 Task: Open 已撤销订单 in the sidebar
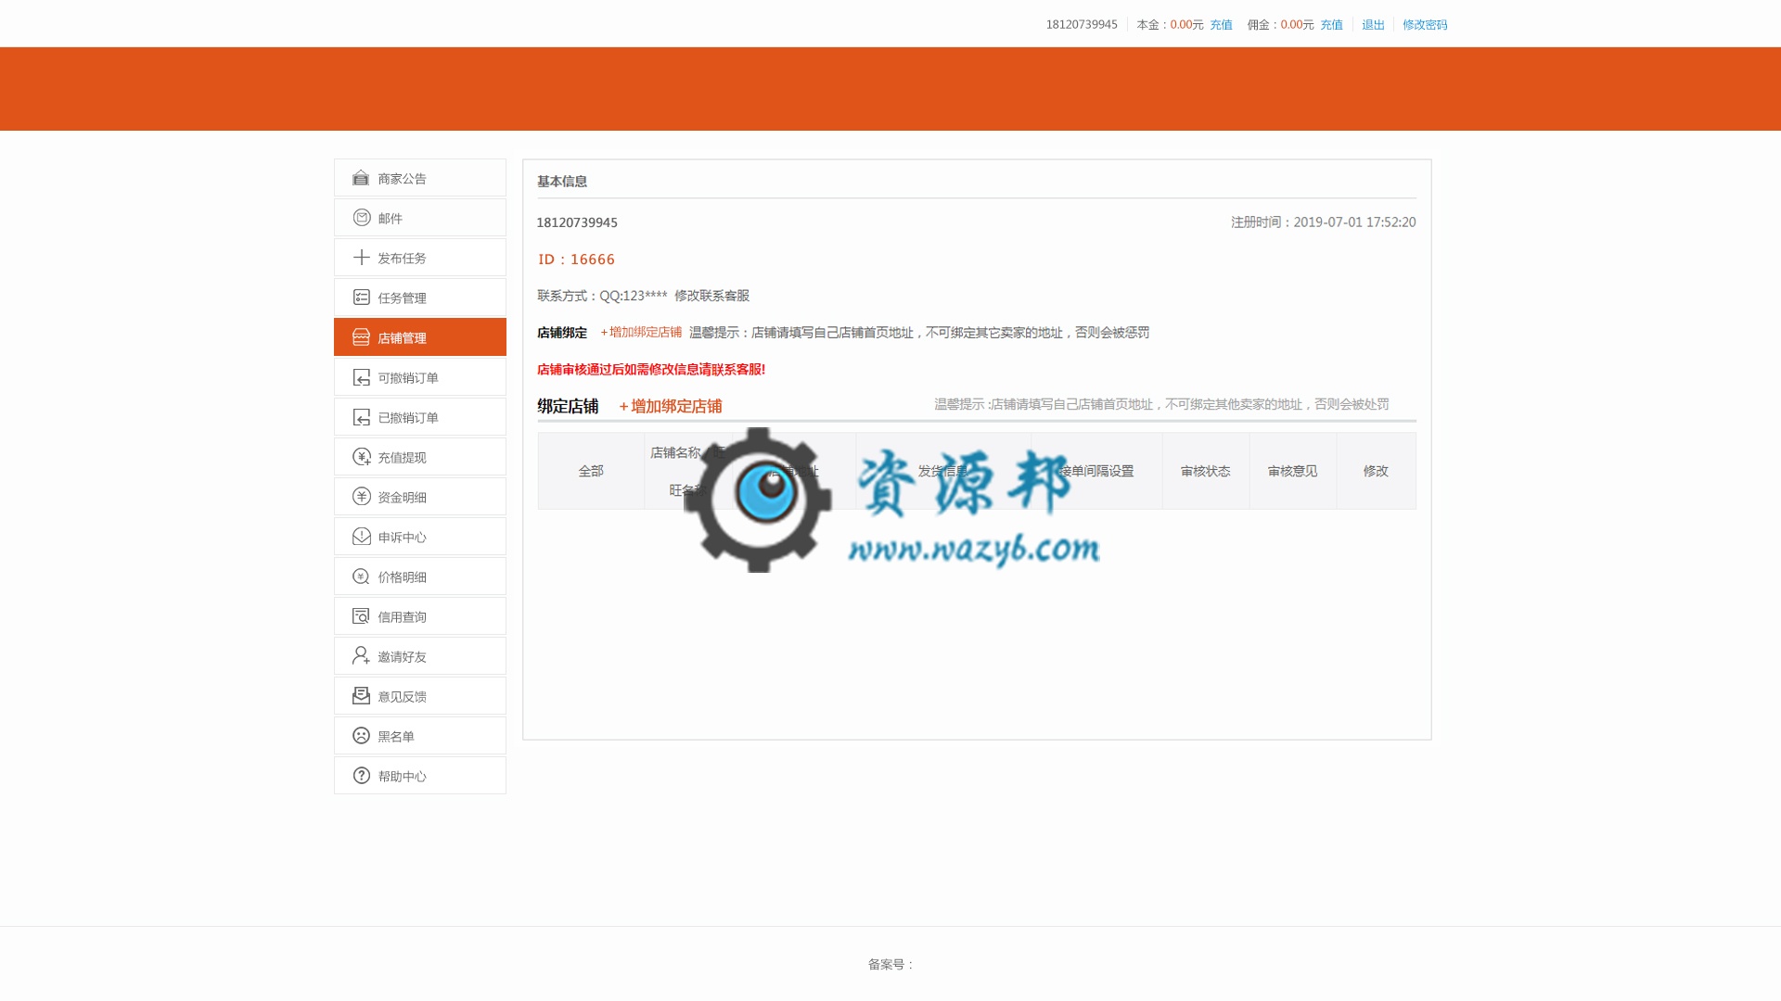coord(420,417)
